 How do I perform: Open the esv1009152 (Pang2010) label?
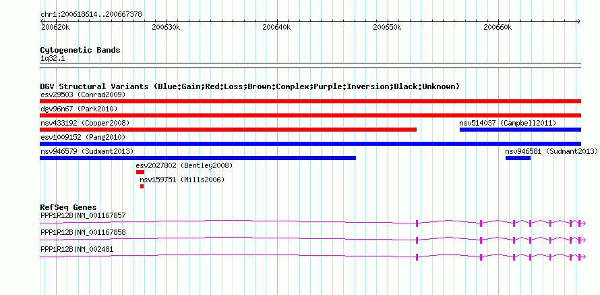83,137
